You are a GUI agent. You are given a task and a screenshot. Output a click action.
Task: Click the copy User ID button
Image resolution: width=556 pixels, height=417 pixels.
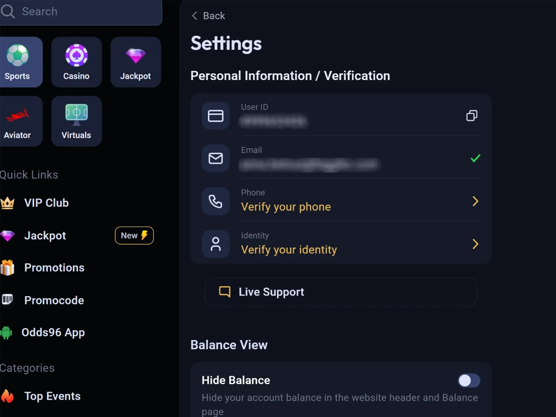tap(472, 115)
